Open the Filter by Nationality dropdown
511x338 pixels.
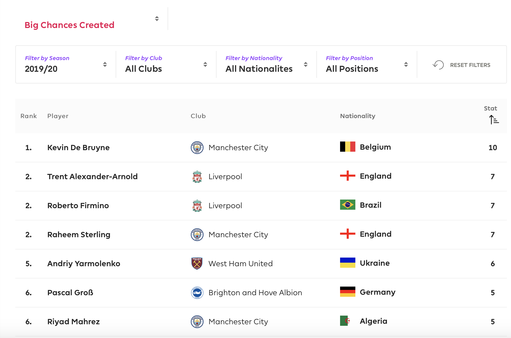pyautogui.click(x=266, y=64)
